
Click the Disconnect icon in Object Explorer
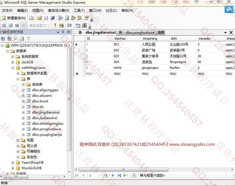9,39
